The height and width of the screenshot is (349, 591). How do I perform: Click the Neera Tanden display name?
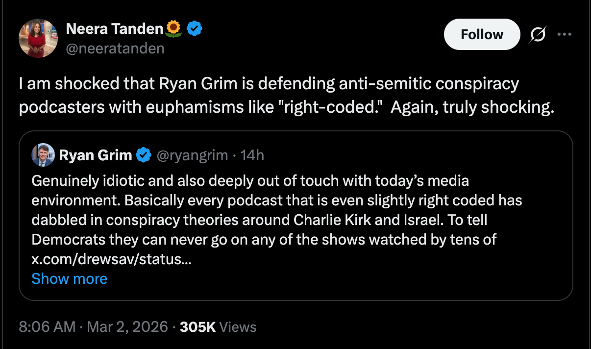click(114, 29)
